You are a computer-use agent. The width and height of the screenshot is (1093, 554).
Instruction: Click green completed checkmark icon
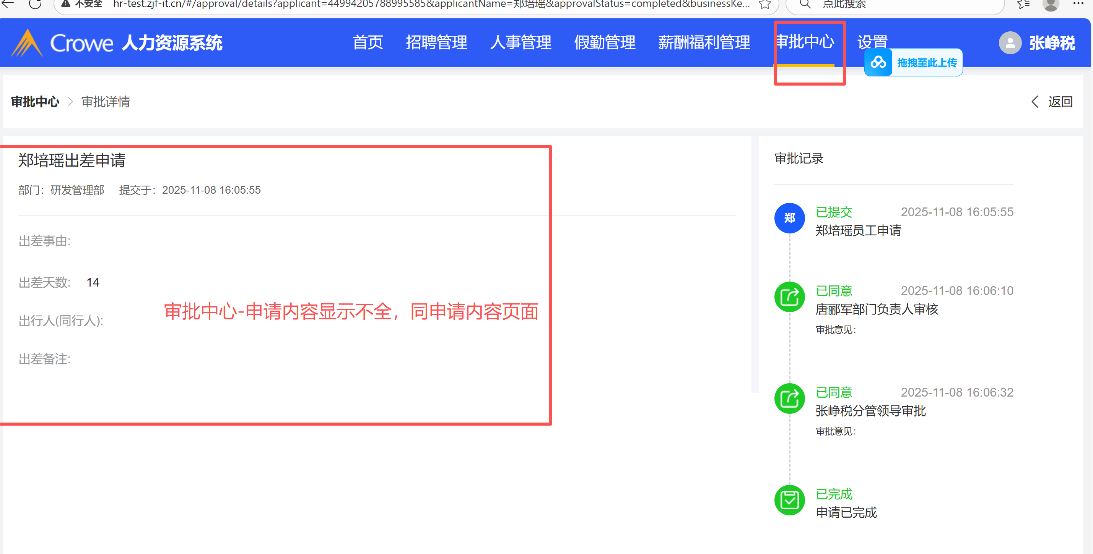(x=789, y=500)
